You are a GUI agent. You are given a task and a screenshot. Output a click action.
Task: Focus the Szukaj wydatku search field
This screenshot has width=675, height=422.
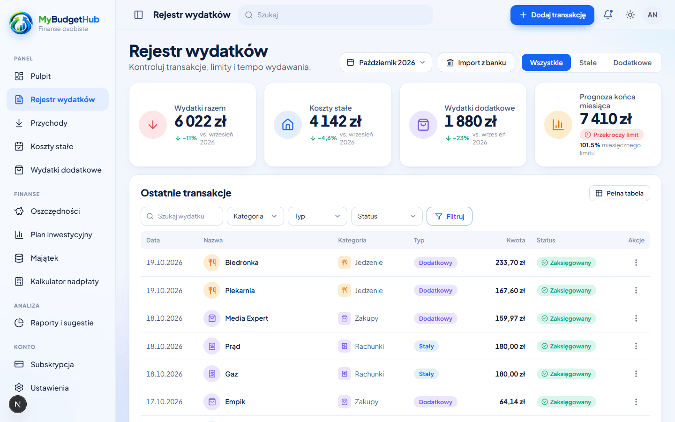(x=182, y=216)
